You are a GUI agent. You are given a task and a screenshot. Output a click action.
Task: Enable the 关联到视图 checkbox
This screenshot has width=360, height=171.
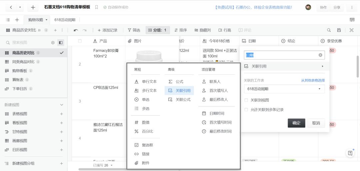click(x=246, y=100)
